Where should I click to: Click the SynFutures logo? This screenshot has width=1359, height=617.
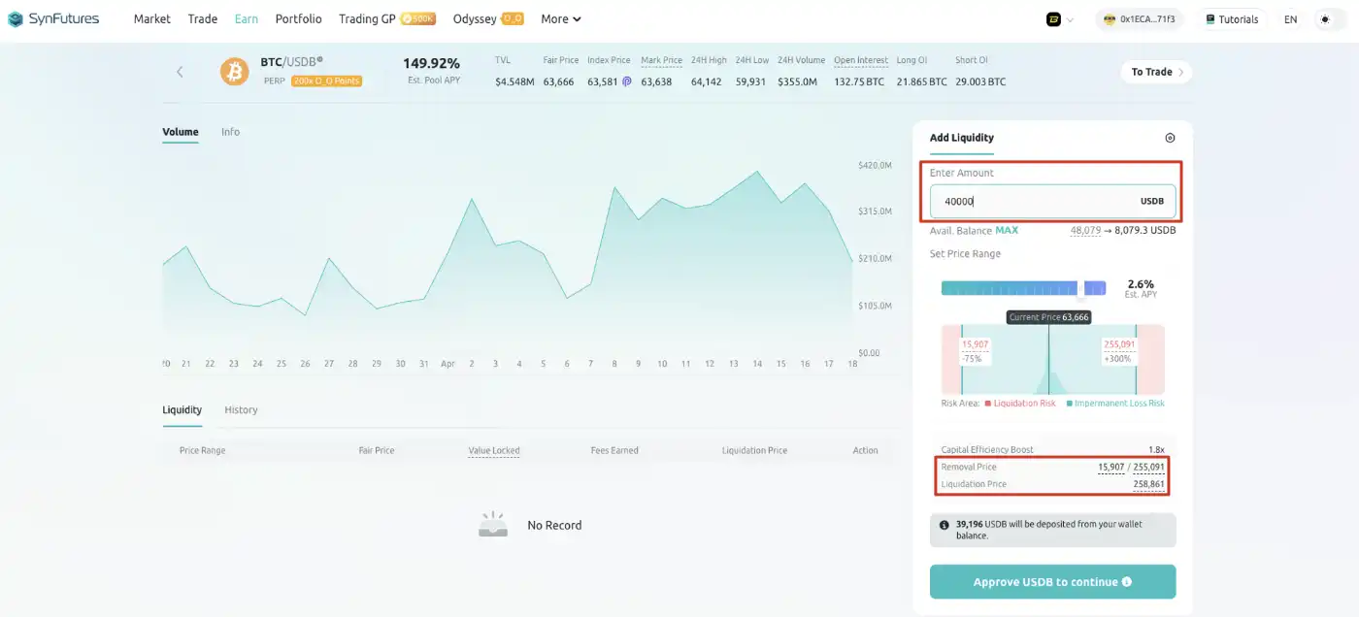point(53,18)
